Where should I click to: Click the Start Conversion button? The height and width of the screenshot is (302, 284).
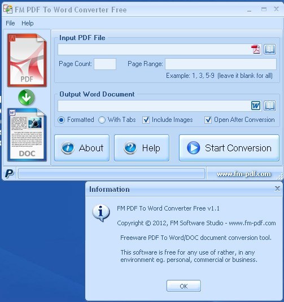pos(229,148)
